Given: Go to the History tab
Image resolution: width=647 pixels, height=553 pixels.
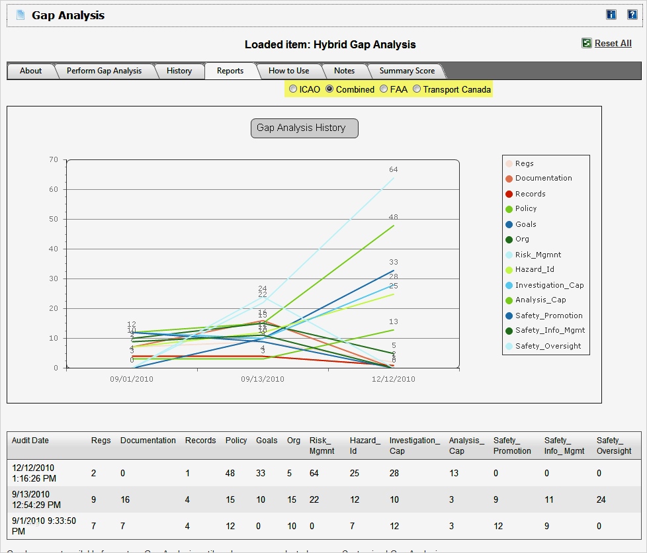Looking at the screenshot, I should pyautogui.click(x=180, y=70).
